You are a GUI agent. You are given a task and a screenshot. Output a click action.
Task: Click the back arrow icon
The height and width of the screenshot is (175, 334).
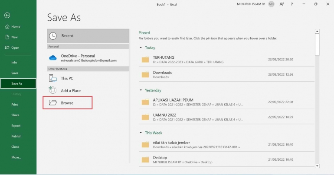(7, 15)
